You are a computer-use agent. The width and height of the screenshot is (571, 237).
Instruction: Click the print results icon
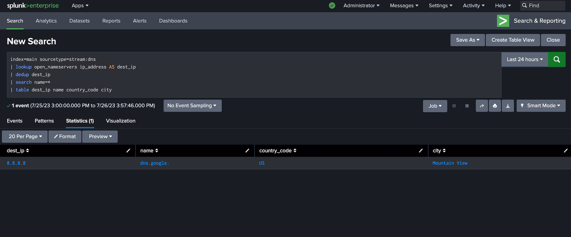tap(495, 106)
